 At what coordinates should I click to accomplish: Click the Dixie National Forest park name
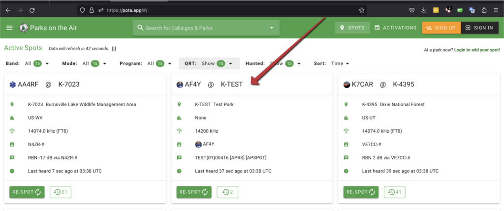402,104
